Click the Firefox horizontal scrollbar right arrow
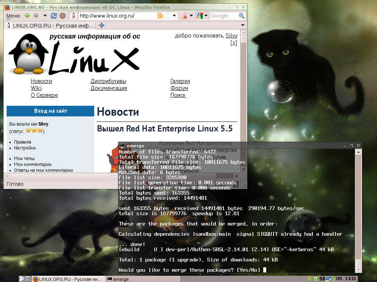The image size is (377, 282). pyautogui.click(x=237, y=176)
